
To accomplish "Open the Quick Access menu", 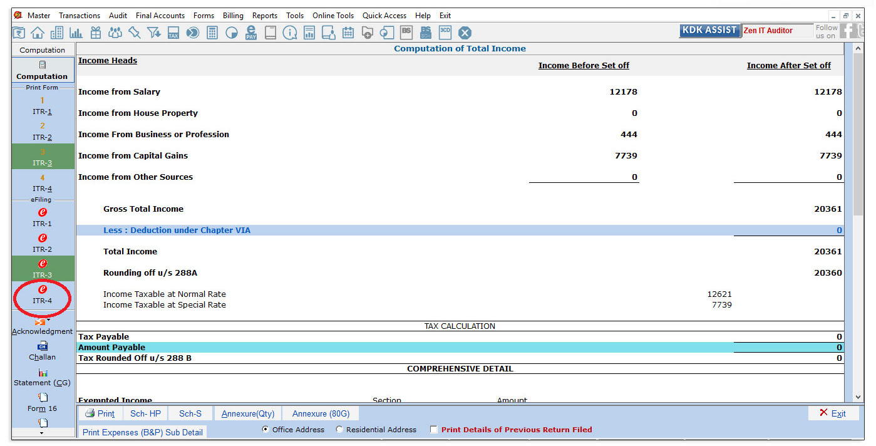I will 384,16.
